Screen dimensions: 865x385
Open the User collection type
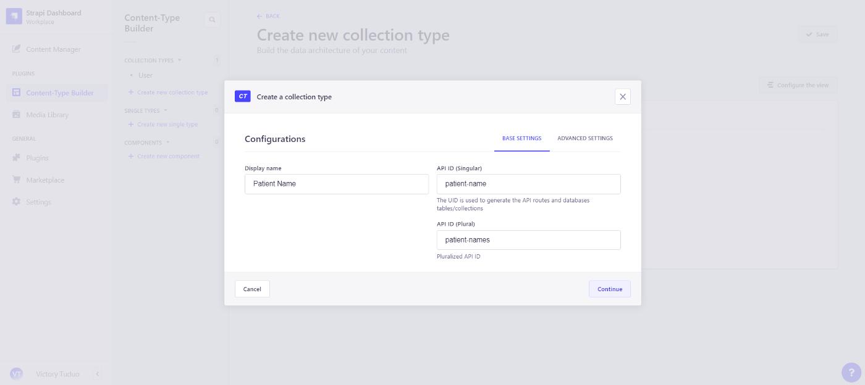(x=145, y=75)
